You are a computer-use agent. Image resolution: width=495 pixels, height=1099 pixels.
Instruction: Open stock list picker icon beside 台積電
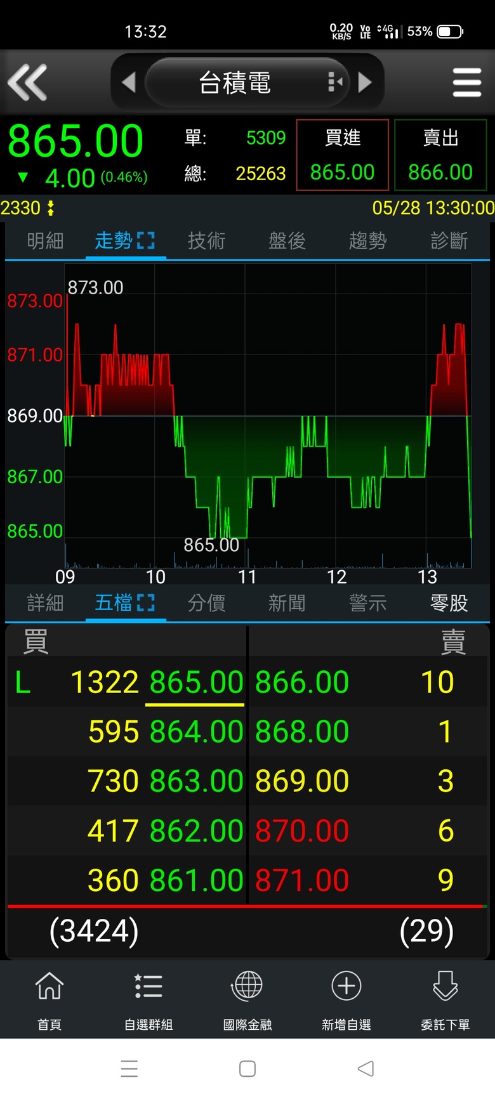[334, 82]
